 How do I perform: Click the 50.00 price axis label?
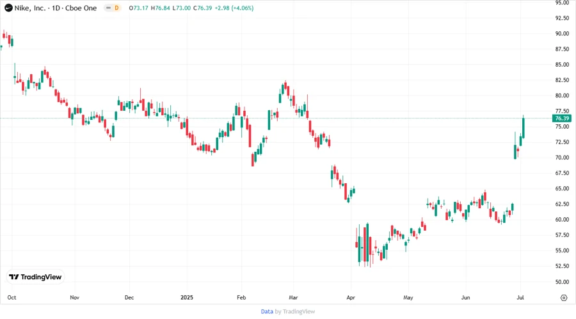pos(562,282)
